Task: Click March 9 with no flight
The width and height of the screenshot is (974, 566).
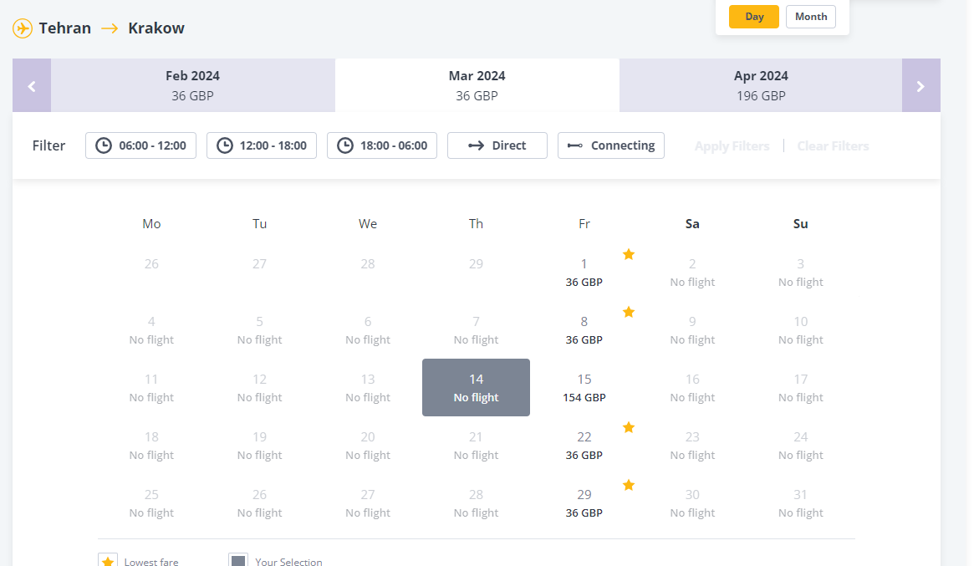Action: pyautogui.click(x=692, y=330)
